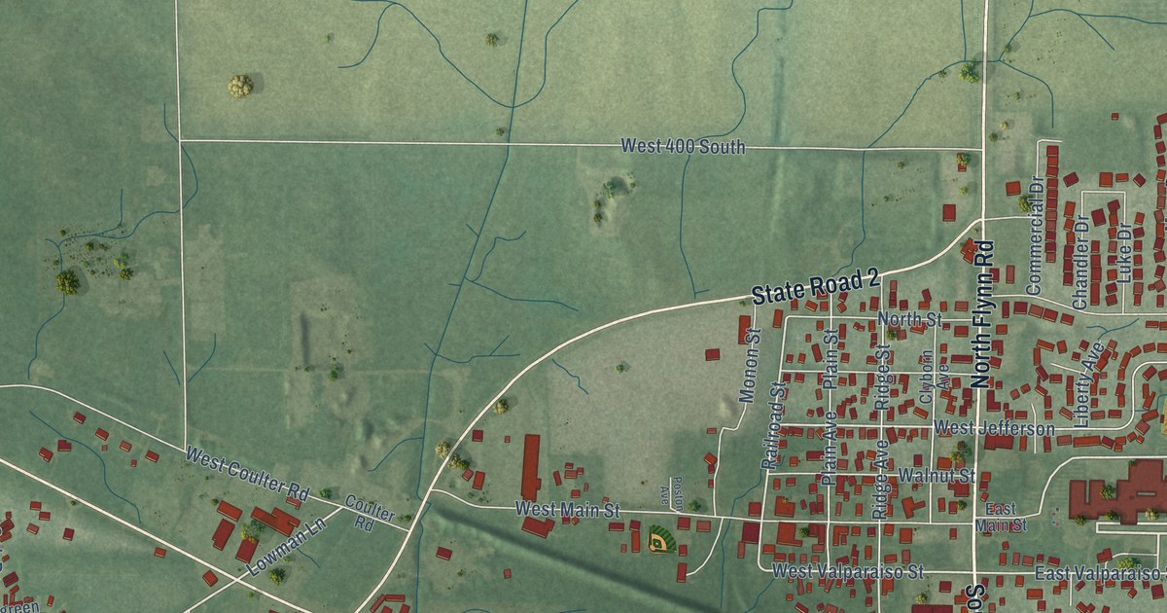Click the Plain St label
The width and height of the screenshot is (1167, 613).
click(830, 359)
